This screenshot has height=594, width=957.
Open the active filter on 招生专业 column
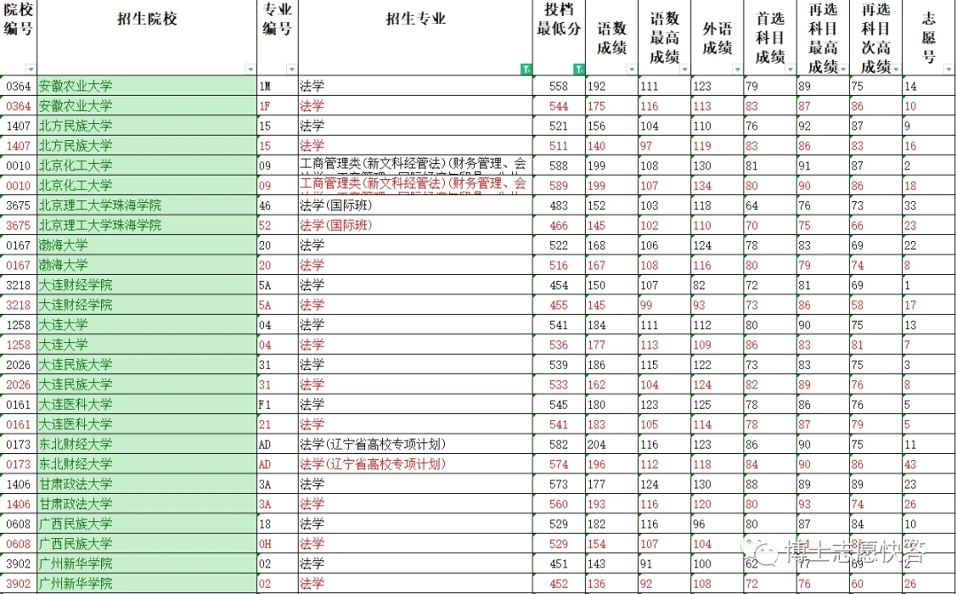(x=525, y=69)
